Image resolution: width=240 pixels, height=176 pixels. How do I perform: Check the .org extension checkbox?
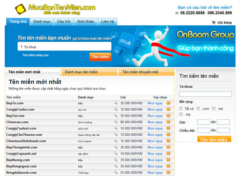(181, 114)
